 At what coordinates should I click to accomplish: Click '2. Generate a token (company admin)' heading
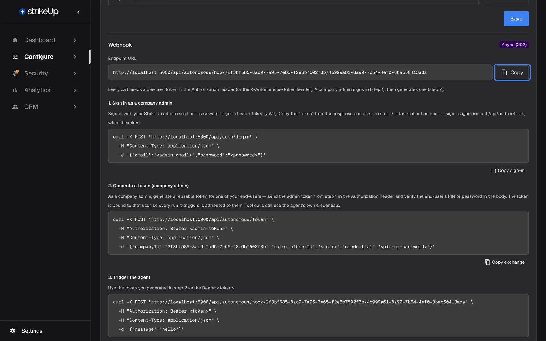tap(148, 186)
